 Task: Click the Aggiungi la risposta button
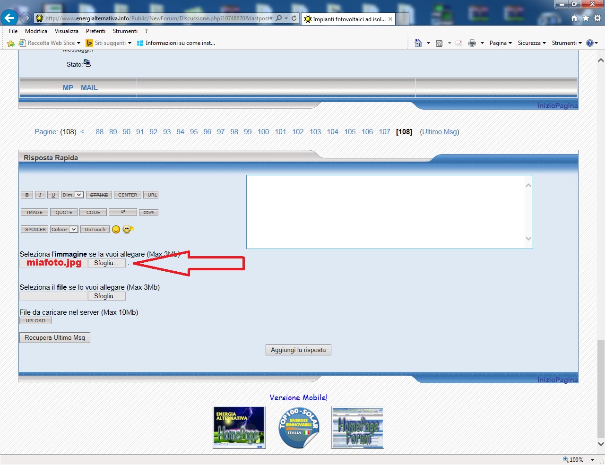pos(298,350)
